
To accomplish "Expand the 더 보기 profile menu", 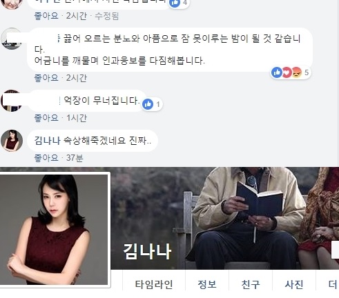I will pyautogui.click(x=333, y=284).
